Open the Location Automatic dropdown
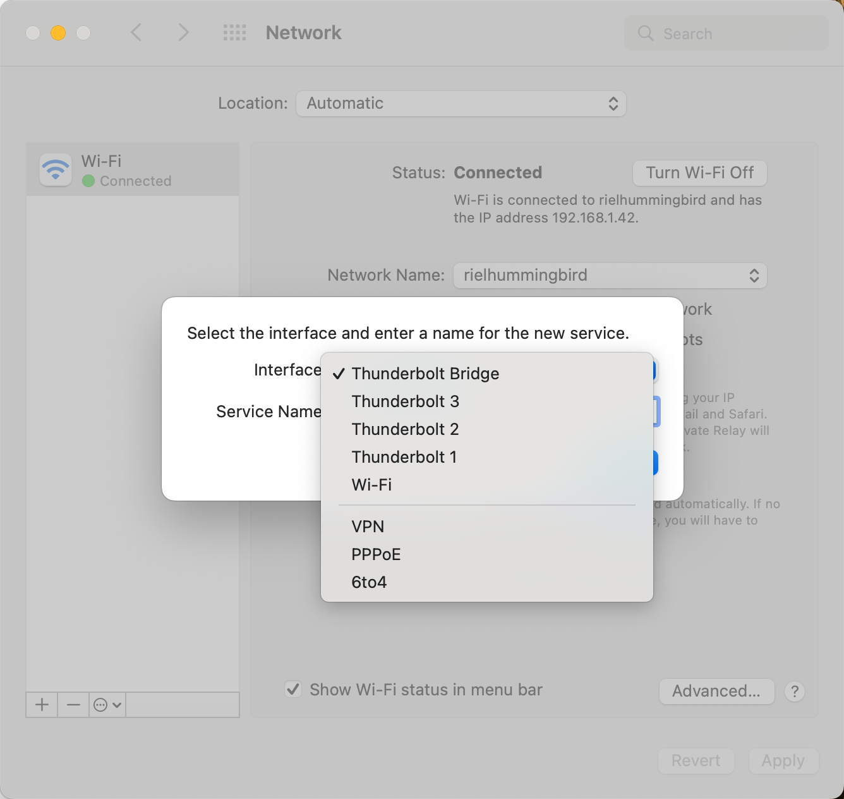The height and width of the screenshot is (799, 844). coord(461,104)
